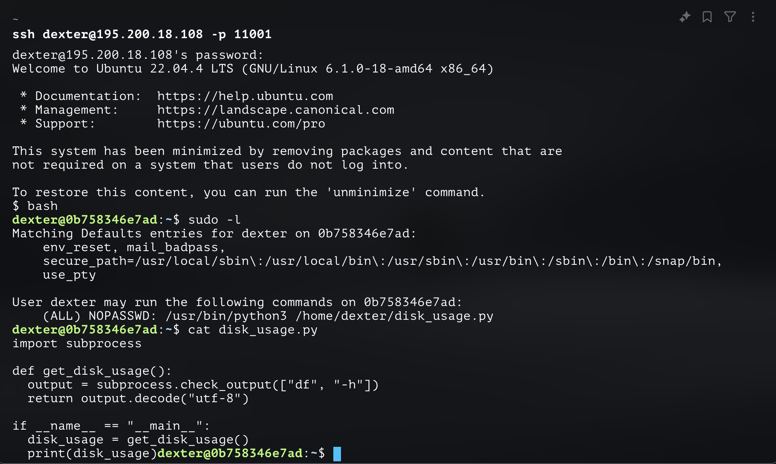Click the quoted 'unminimize' command word
This screenshot has width=776, height=464.
[371, 192]
